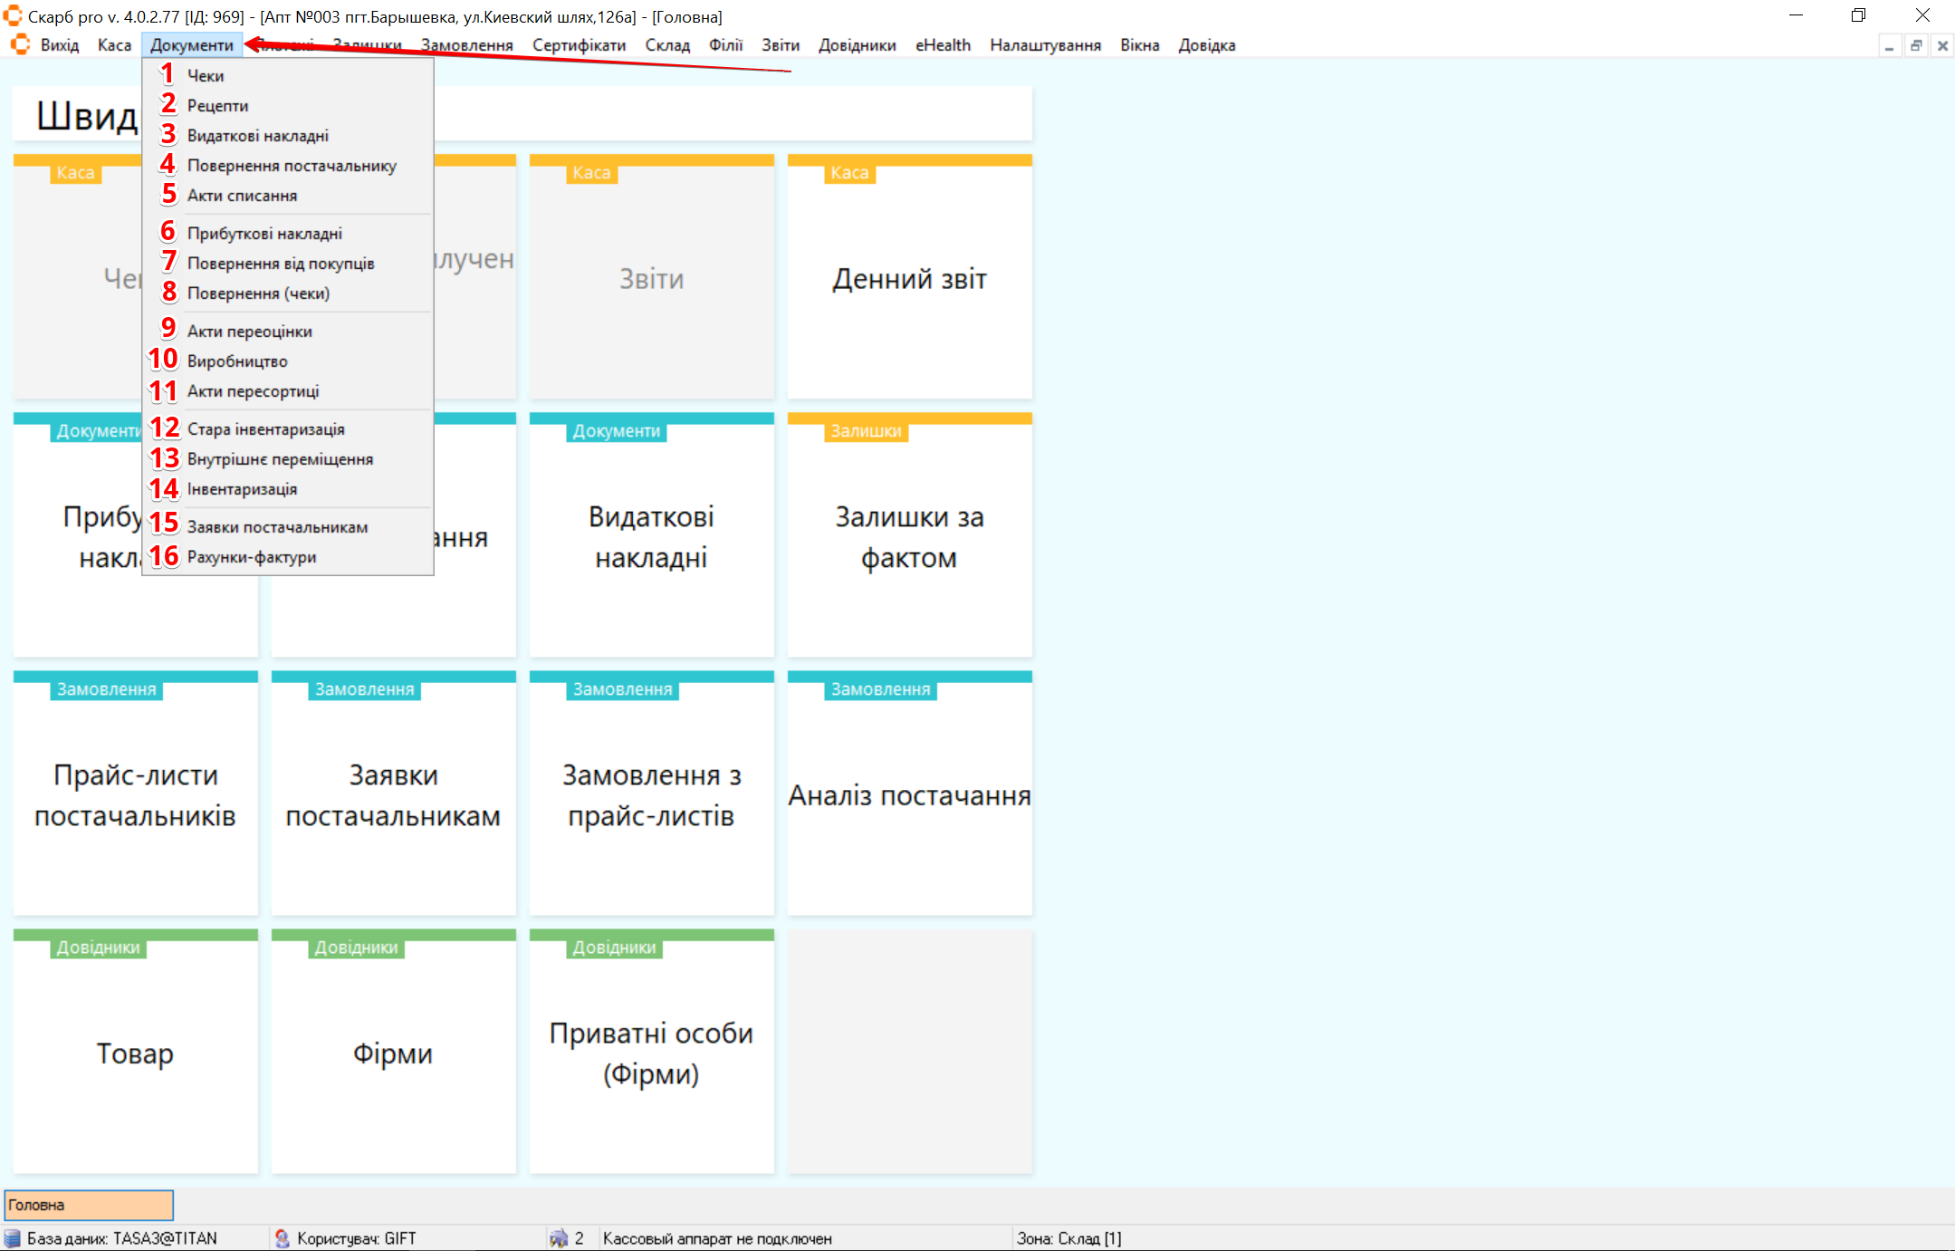
Task: Minimize the inner MDI child window
Action: click(1889, 46)
